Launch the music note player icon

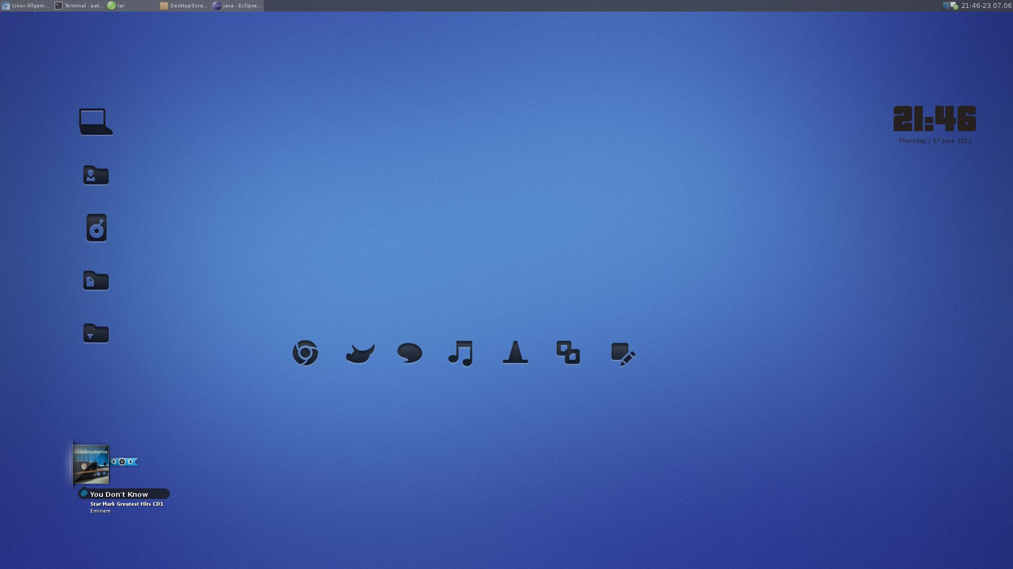click(460, 353)
